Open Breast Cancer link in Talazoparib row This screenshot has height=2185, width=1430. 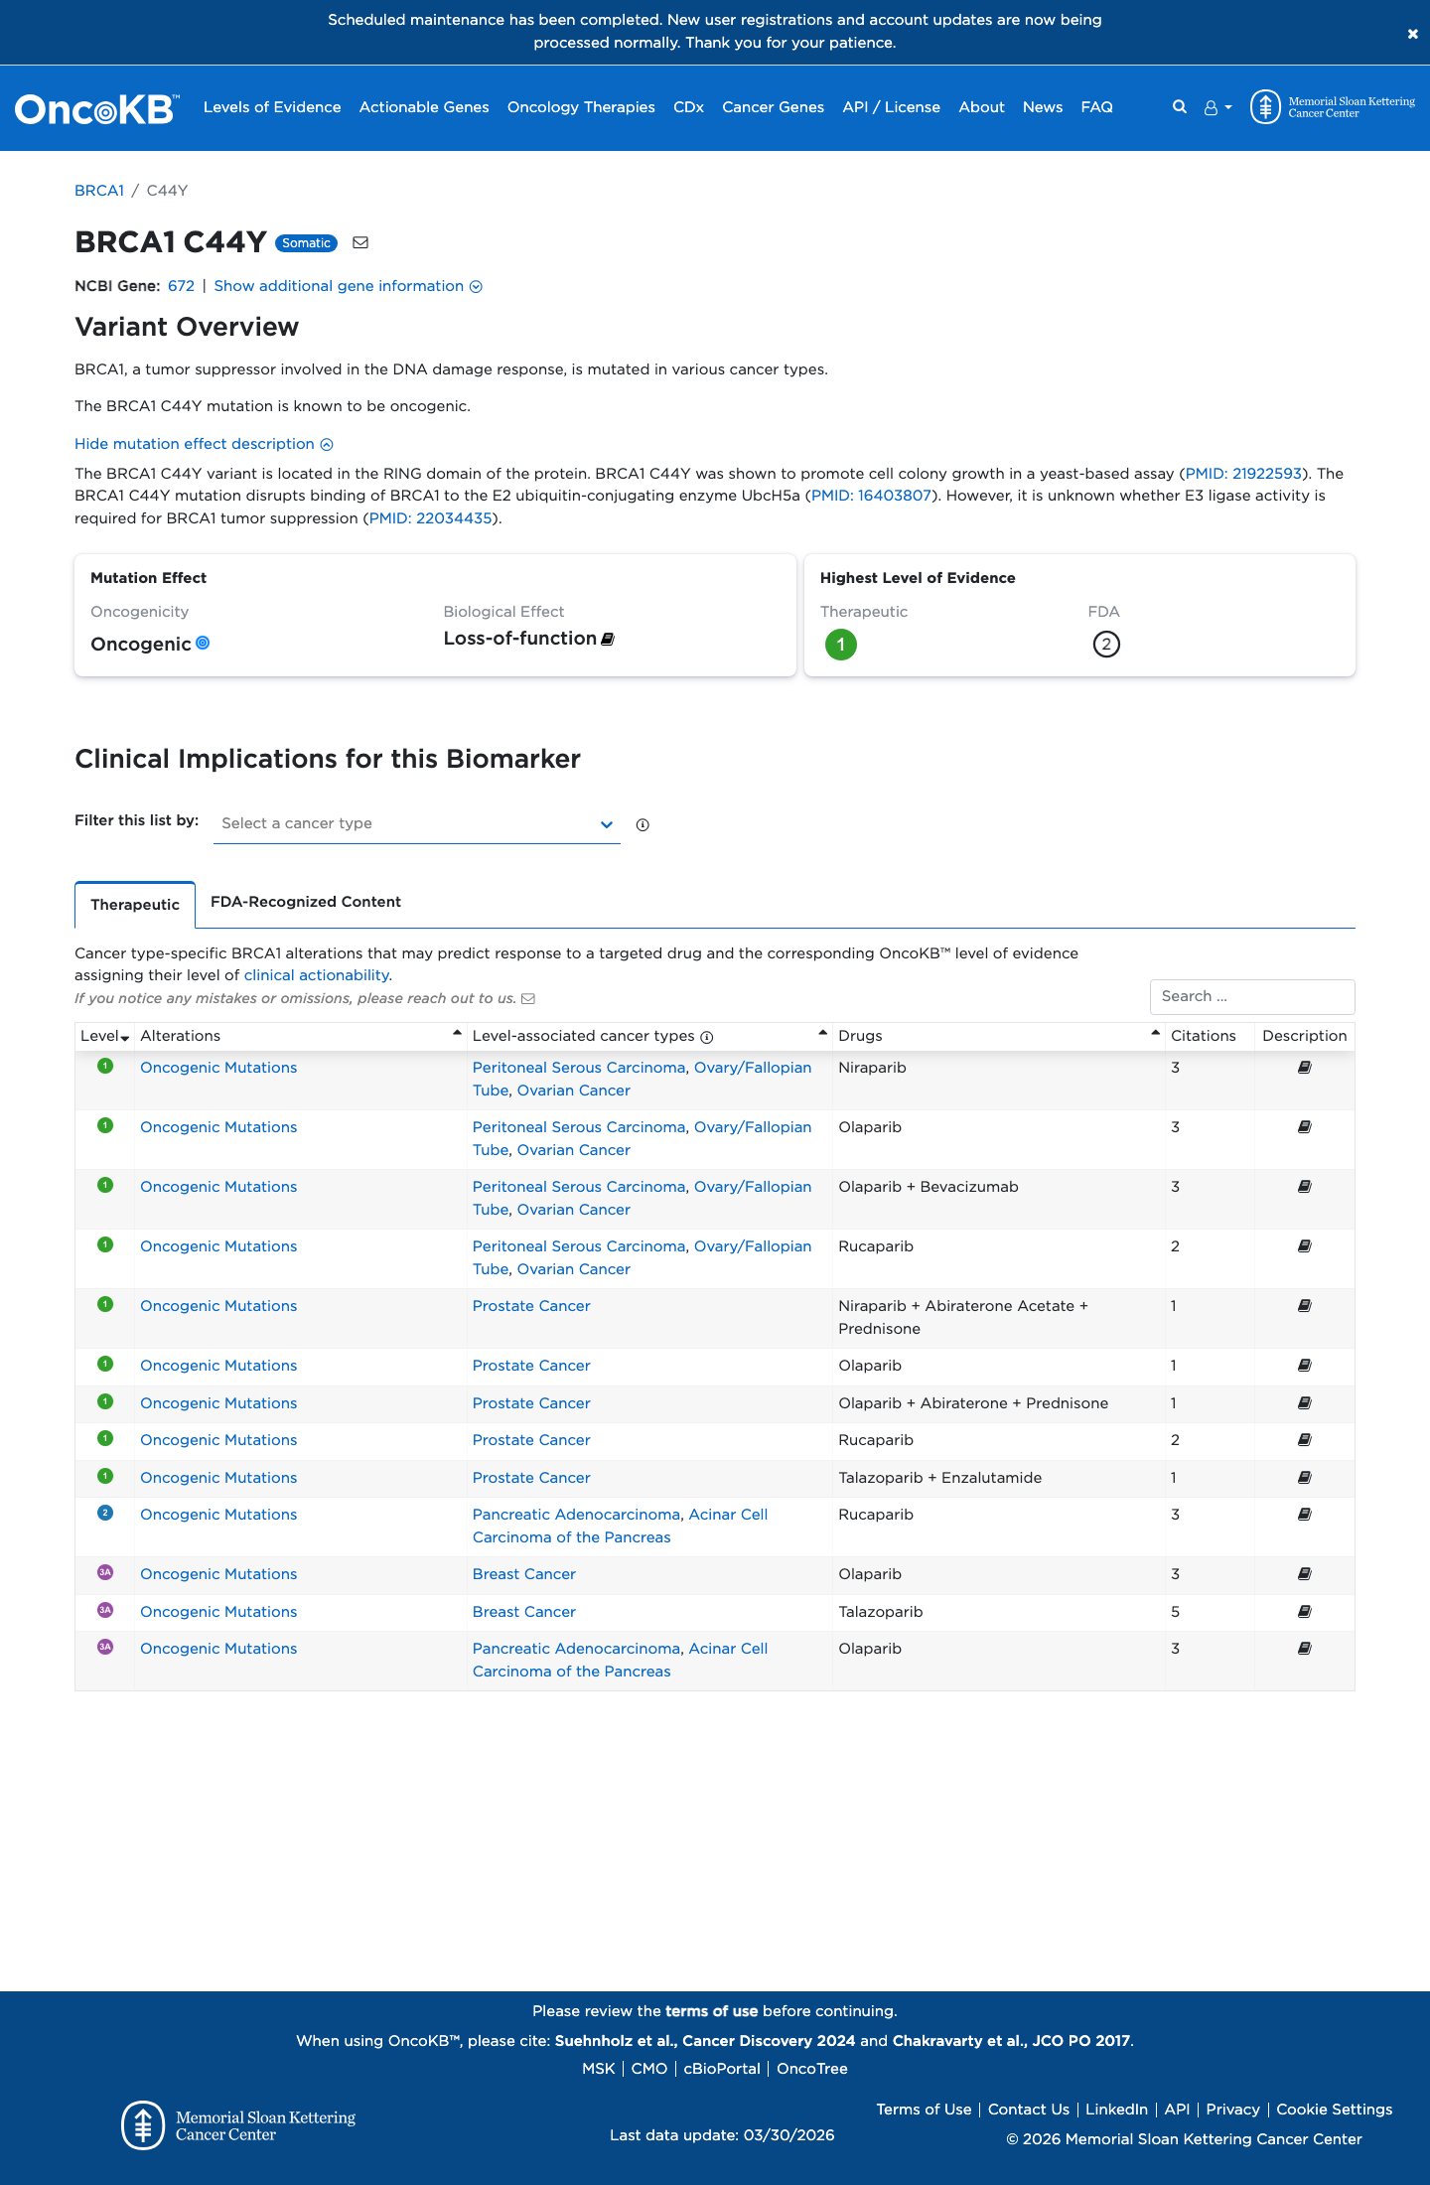(x=524, y=1612)
